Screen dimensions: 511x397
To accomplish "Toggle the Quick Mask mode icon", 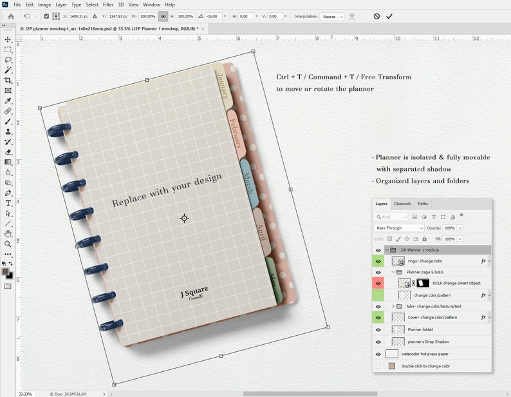I will click(8, 286).
